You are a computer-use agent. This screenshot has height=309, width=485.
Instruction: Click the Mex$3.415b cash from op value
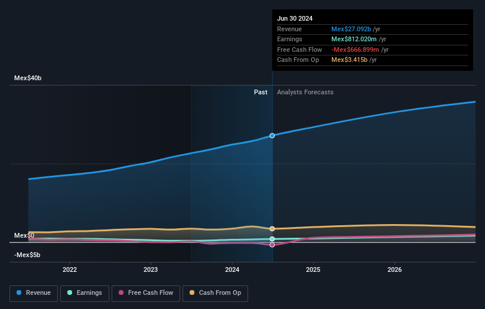point(349,60)
